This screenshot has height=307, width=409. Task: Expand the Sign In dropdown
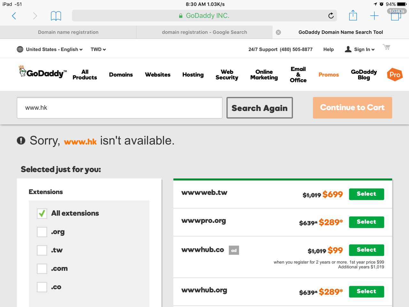point(364,49)
